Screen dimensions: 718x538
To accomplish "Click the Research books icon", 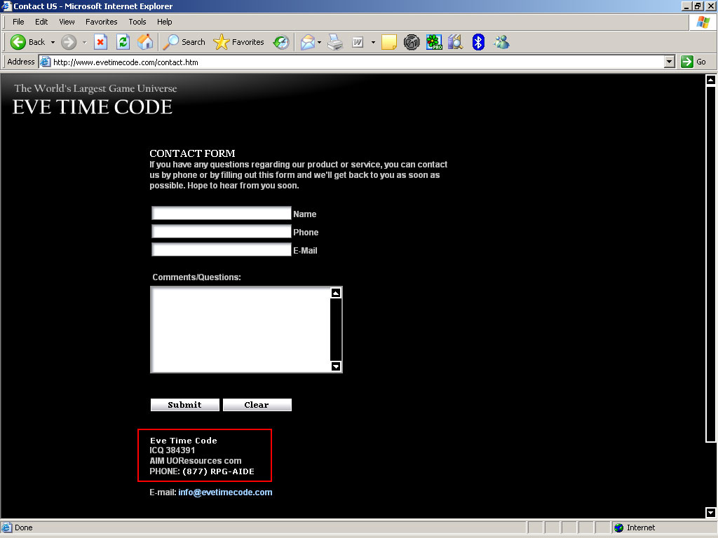I will pos(456,42).
